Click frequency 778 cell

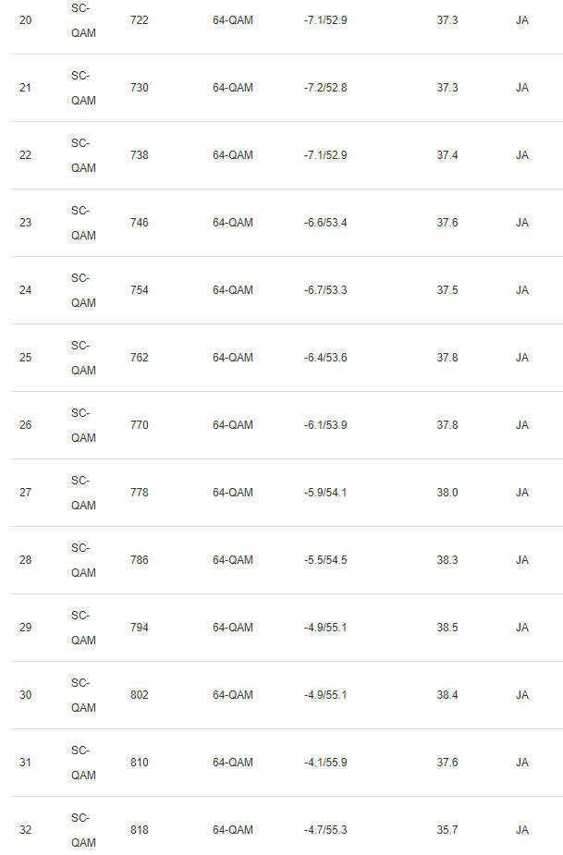tap(140, 493)
